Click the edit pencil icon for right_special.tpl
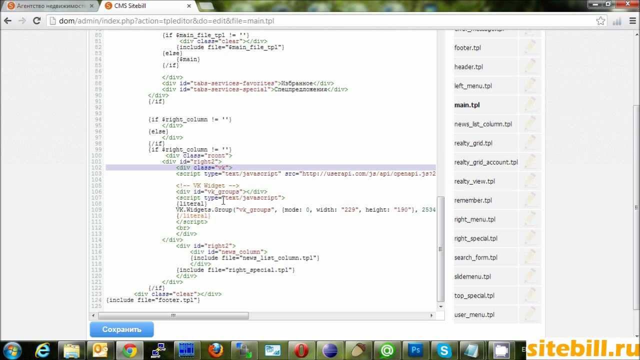The image size is (640, 360). 530,238
